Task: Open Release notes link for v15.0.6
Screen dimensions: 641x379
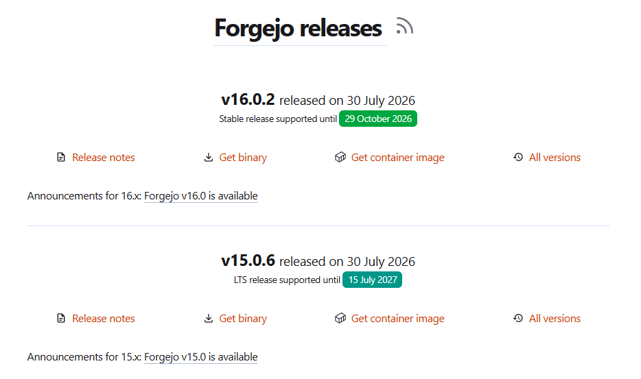Action: [104, 319]
